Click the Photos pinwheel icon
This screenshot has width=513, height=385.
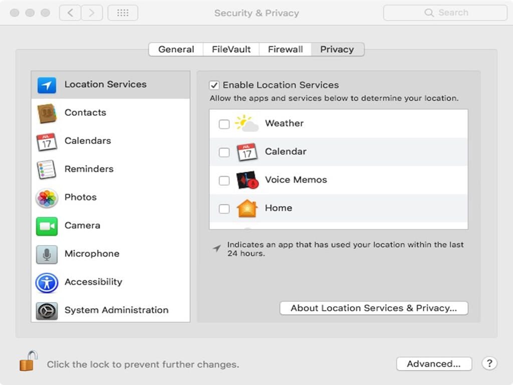[47, 198]
